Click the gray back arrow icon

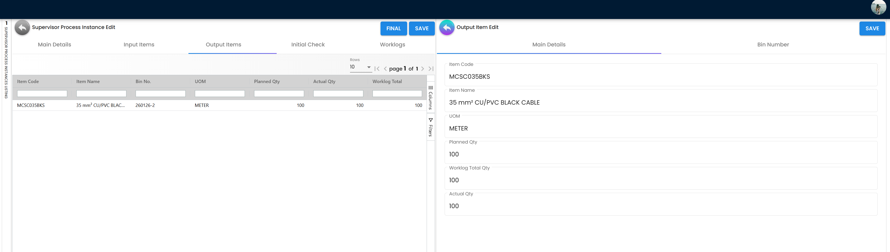22,28
